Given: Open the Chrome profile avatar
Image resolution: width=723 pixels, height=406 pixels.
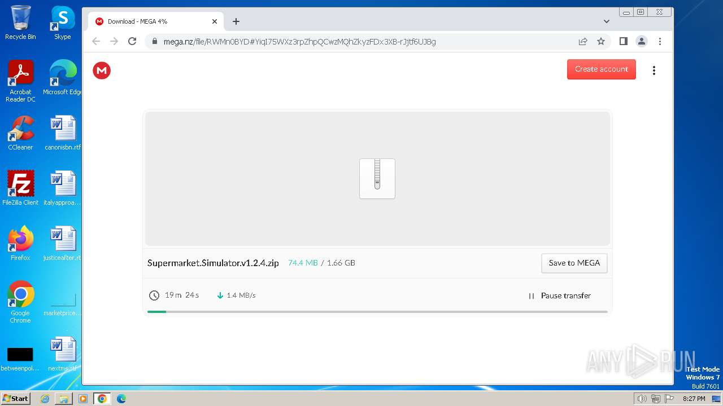Looking at the screenshot, I should coord(642,41).
